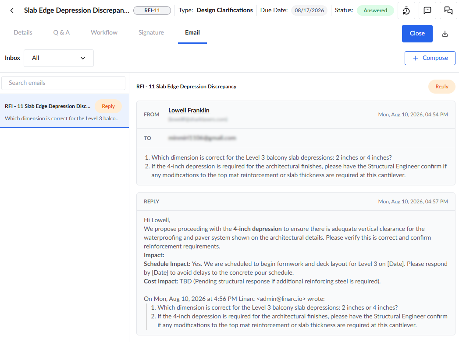The image size is (459, 342).
Task: Open the Workflow tab
Action: coord(104,32)
